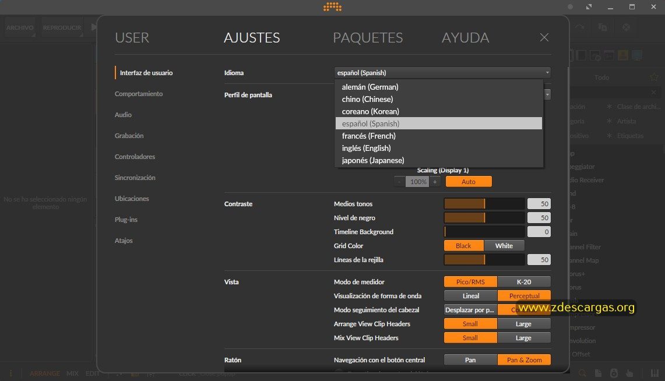This screenshot has width=665, height=381.
Task: Increase scaling with the plus button
Action: click(x=435, y=181)
